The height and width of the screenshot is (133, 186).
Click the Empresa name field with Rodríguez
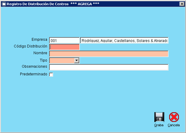coord(124,40)
